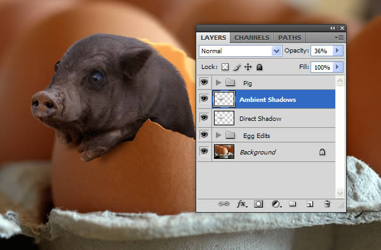This screenshot has width=381, height=250.
Task: Click the Background layer lock icon
Action: tap(322, 152)
